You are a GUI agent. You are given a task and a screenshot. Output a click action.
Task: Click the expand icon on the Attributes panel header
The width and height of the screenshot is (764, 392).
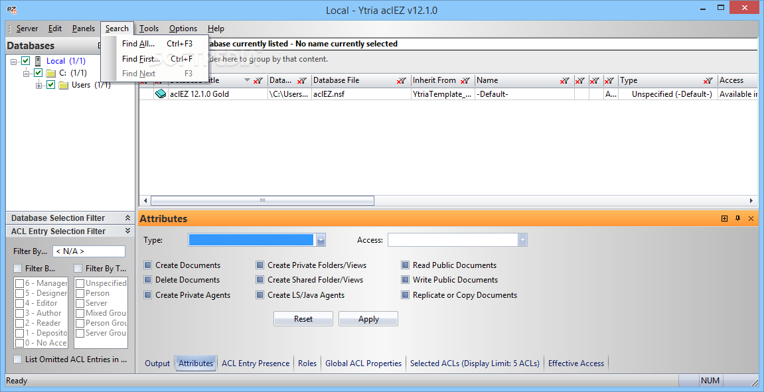(x=725, y=219)
